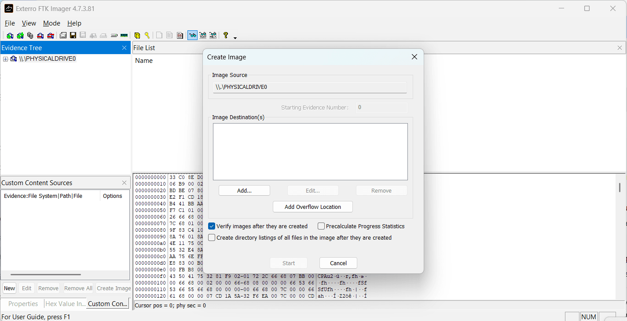The height and width of the screenshot is (321, 627).
Task: Click the drive icon beside PHYSICALDRIVE0
Action: coord(14,59)
